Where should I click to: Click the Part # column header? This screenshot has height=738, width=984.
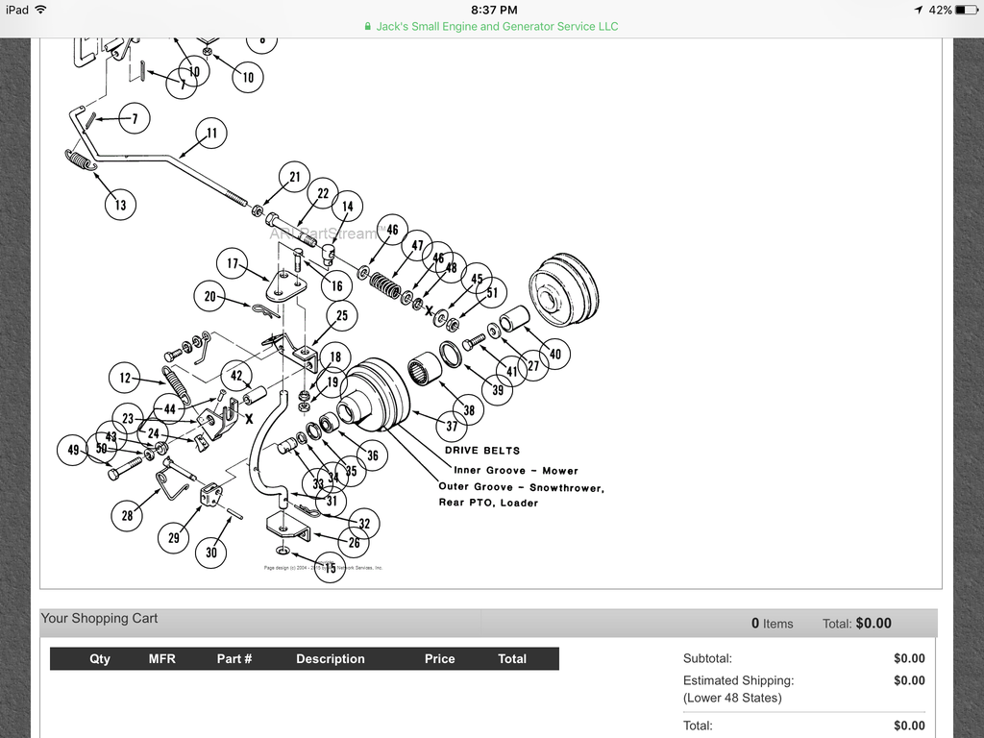click(234, 658)
